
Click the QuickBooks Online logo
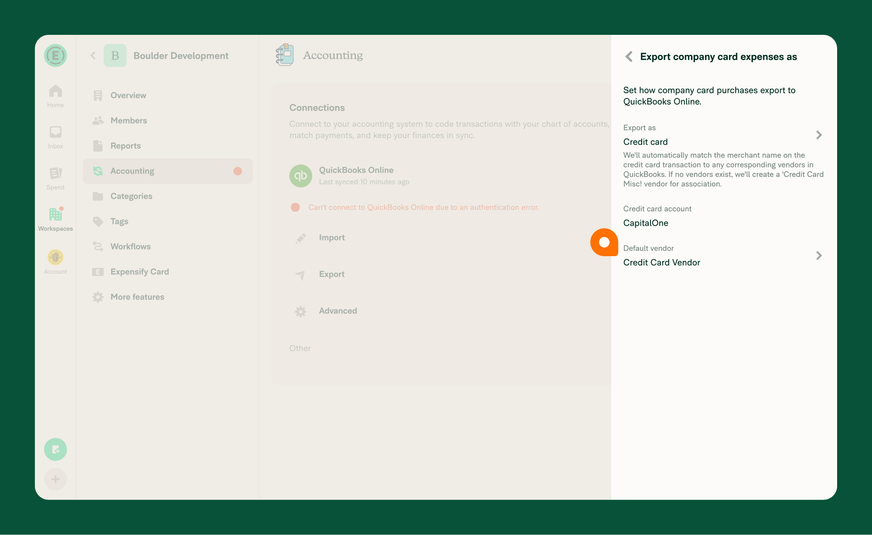pos(301,176)
